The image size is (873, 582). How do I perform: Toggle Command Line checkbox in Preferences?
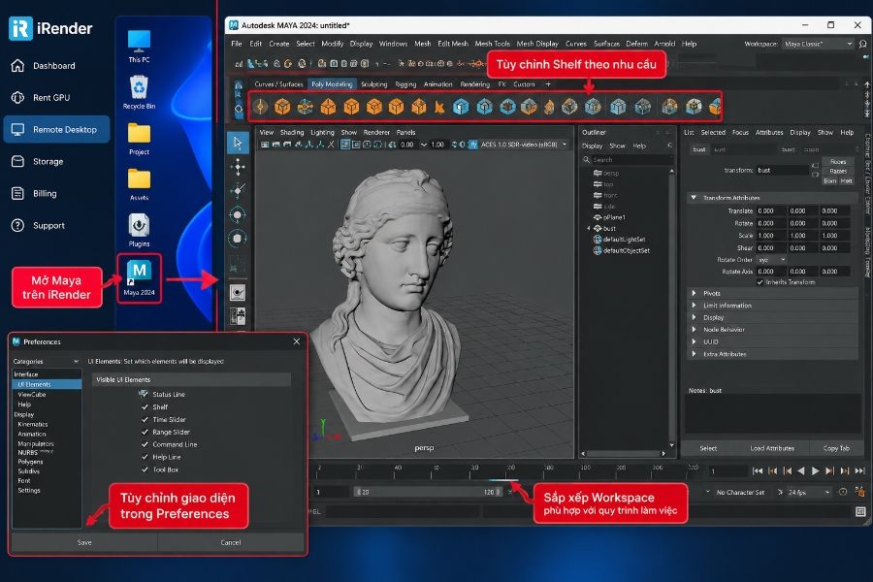[145, 444]
